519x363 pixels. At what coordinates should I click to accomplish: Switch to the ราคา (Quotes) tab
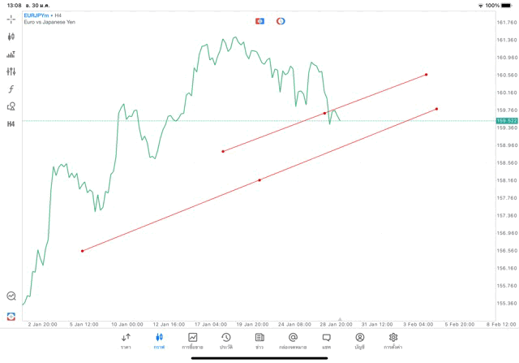coord(126,341)
